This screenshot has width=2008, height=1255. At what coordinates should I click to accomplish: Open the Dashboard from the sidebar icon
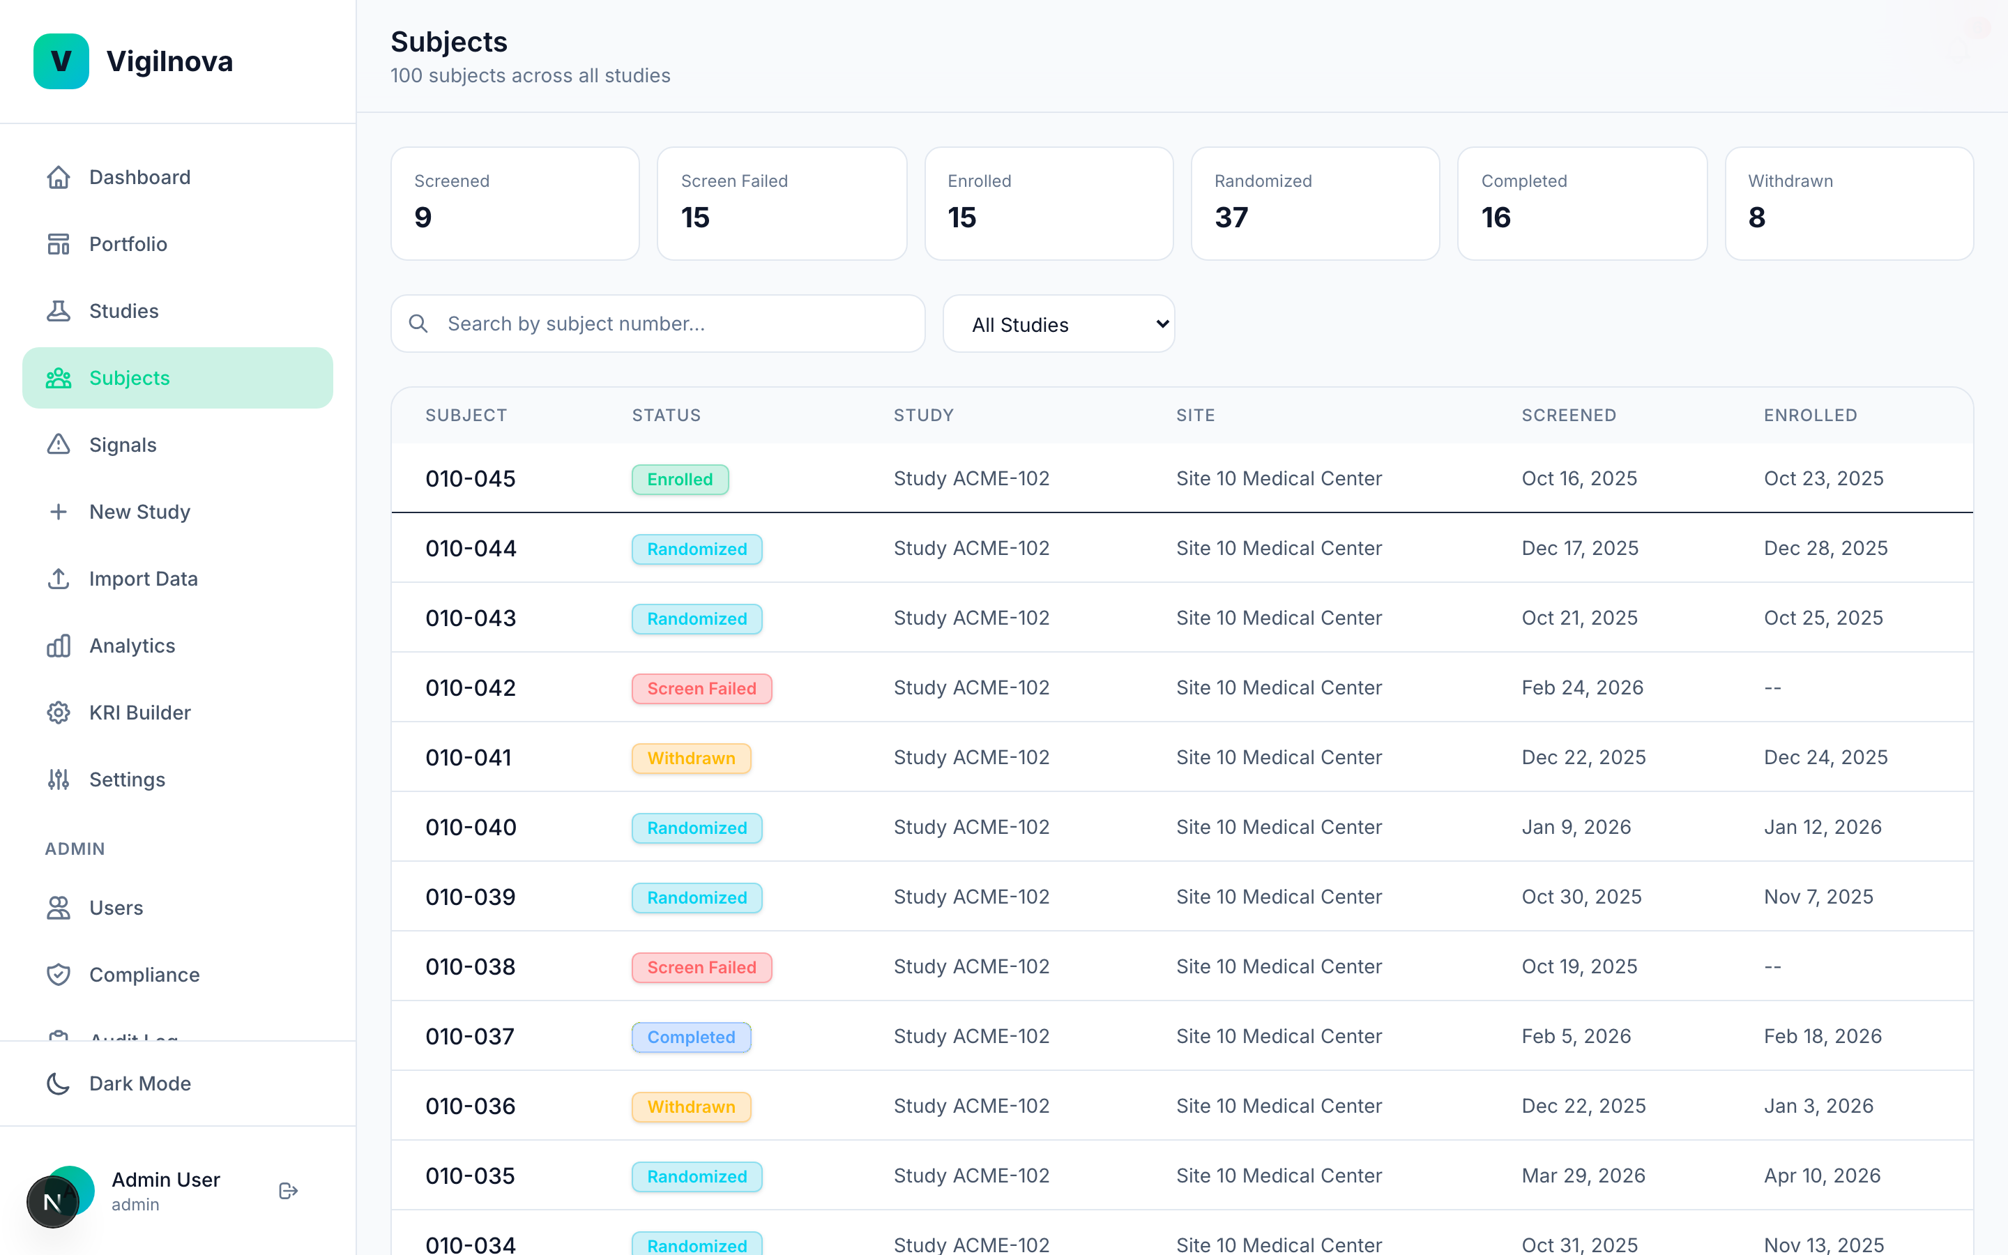pos(59,177)
